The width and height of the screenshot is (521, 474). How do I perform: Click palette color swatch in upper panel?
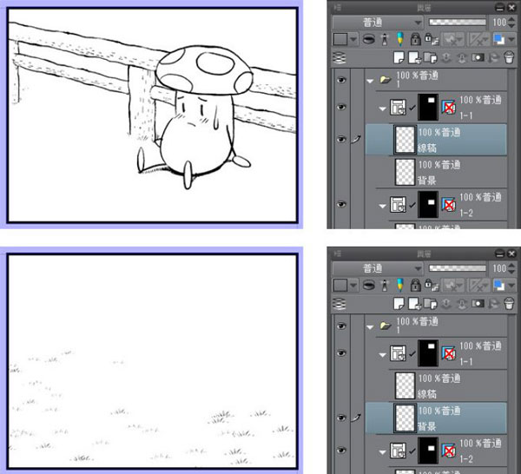340,40
